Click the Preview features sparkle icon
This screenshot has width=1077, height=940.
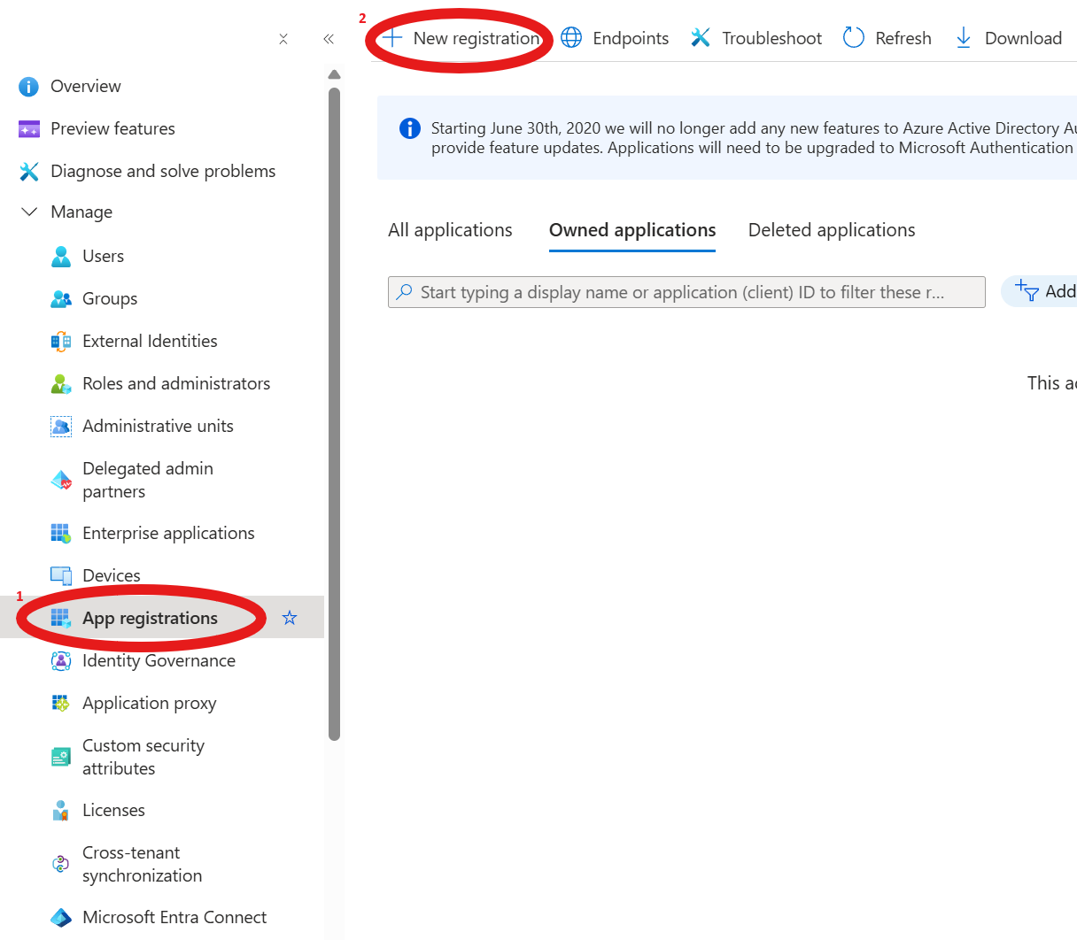pos(28,129)
